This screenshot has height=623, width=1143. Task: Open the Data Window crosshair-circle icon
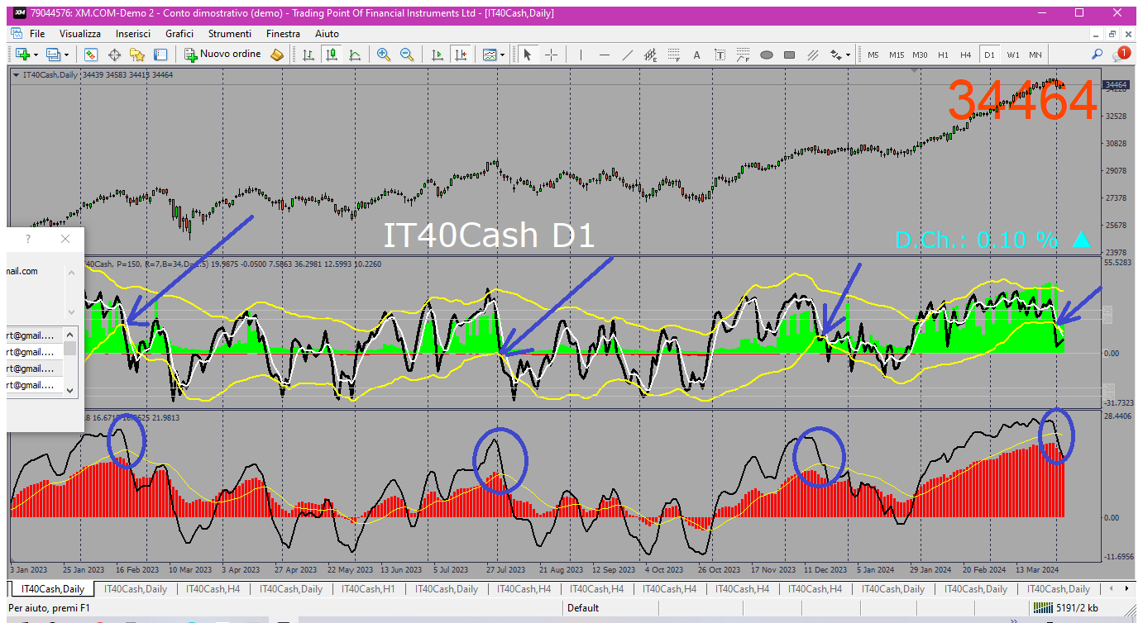[x=114, y=55]
